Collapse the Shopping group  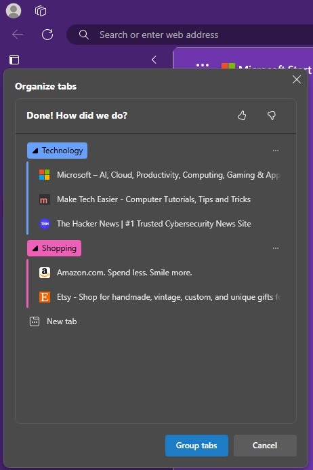coord(54,248)
